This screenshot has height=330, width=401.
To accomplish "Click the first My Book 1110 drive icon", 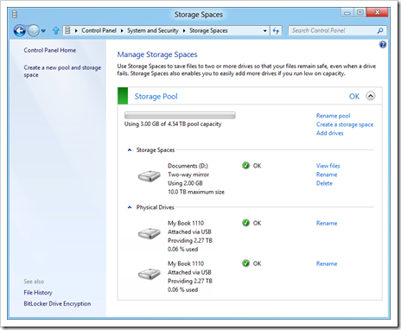I will (x=150, y=233).
